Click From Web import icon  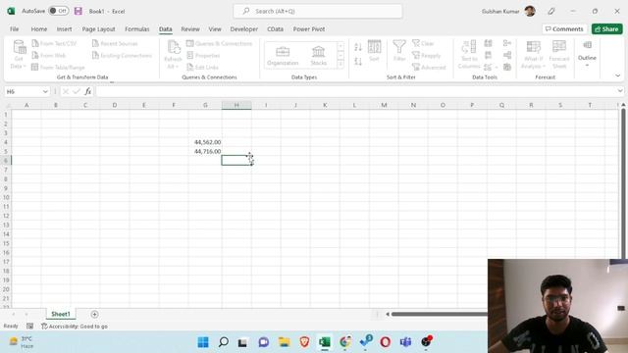35,55
